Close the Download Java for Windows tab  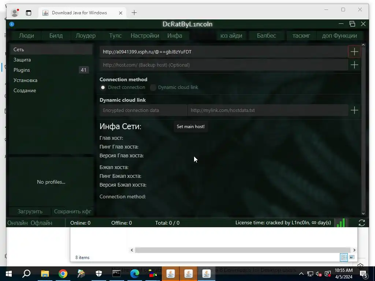[120, 13]
